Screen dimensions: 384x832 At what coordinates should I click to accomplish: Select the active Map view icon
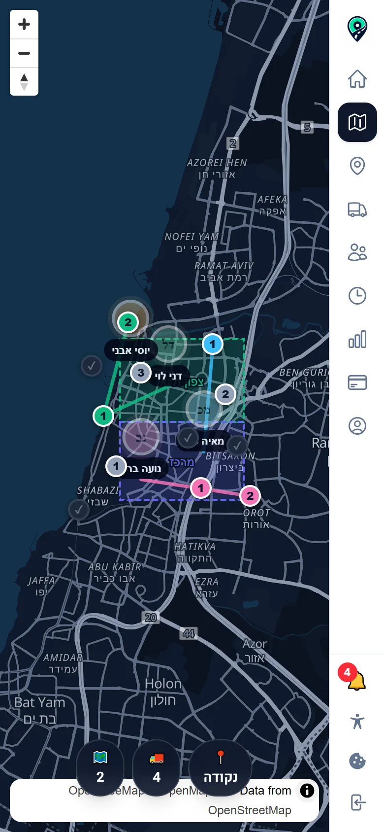357,122
